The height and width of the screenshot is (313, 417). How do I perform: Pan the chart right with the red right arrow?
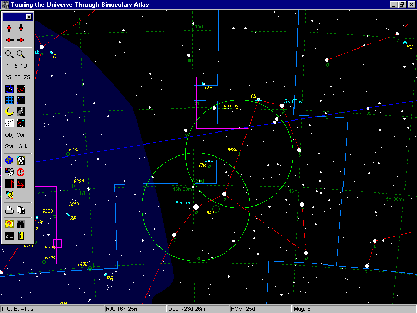(21, 40)
